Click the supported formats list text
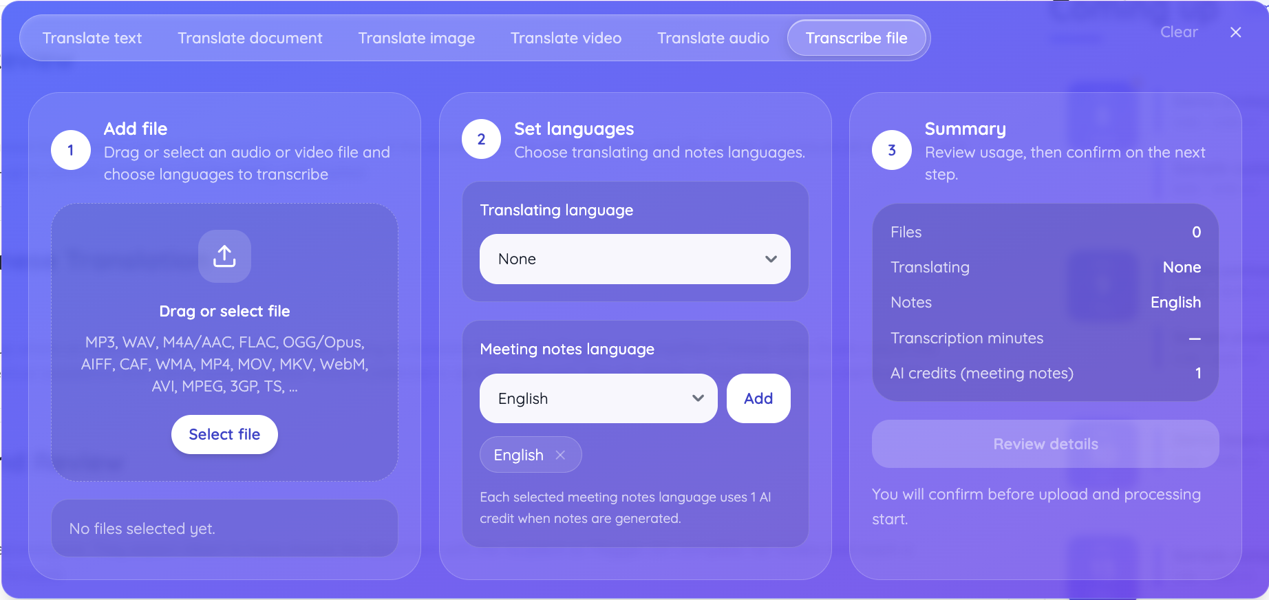 [x=224, y=364]
